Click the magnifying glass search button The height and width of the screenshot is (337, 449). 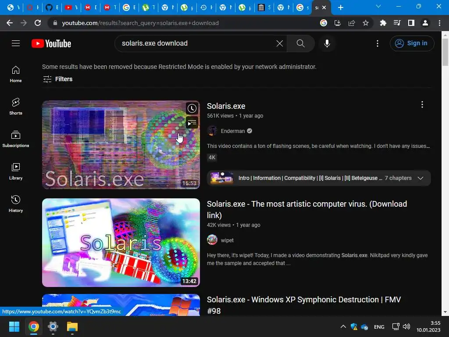click(x=300, y=43)
